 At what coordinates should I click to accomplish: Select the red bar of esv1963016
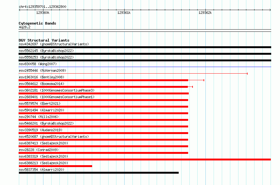[x=103, y=80]
